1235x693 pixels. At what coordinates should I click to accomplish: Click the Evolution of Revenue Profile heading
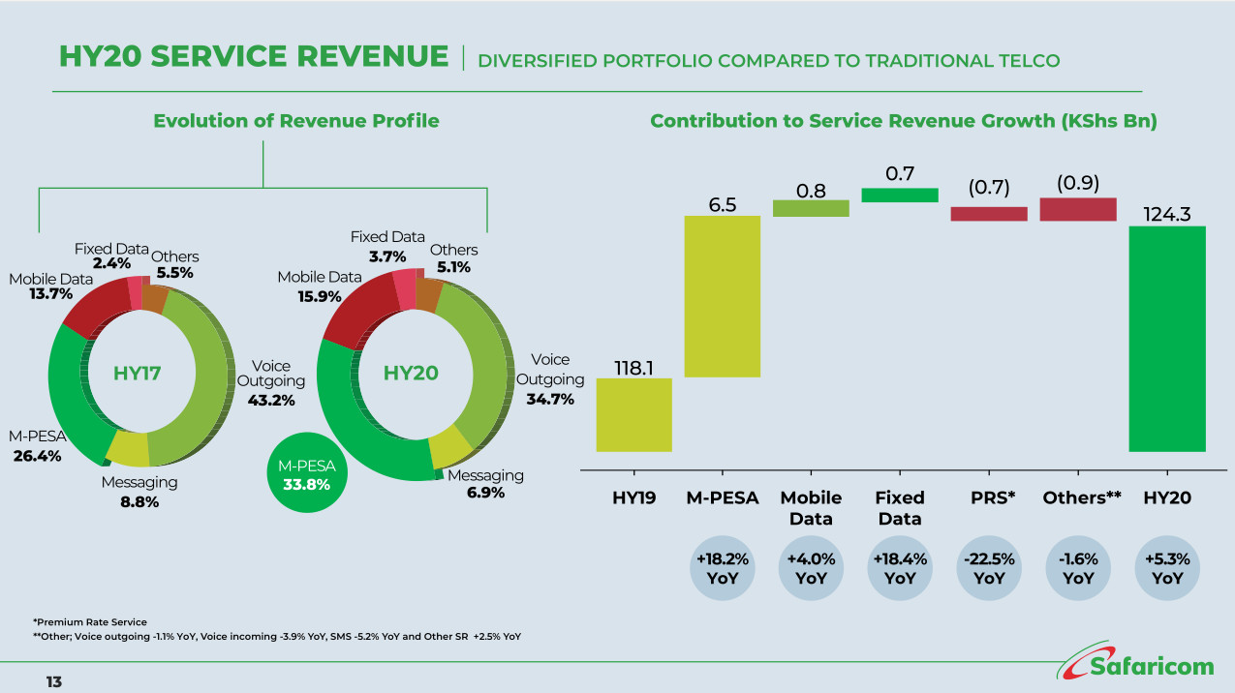[x=296, y=121]
